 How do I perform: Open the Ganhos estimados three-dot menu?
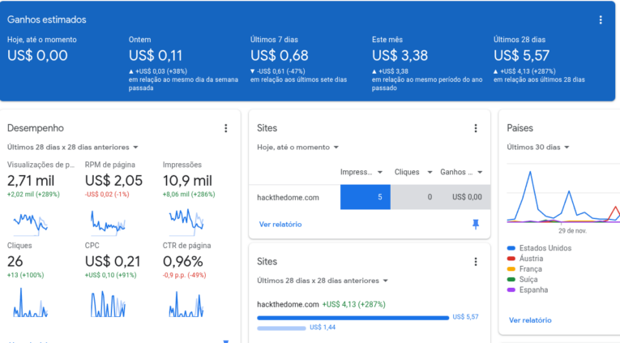click(x=601, y=20)
